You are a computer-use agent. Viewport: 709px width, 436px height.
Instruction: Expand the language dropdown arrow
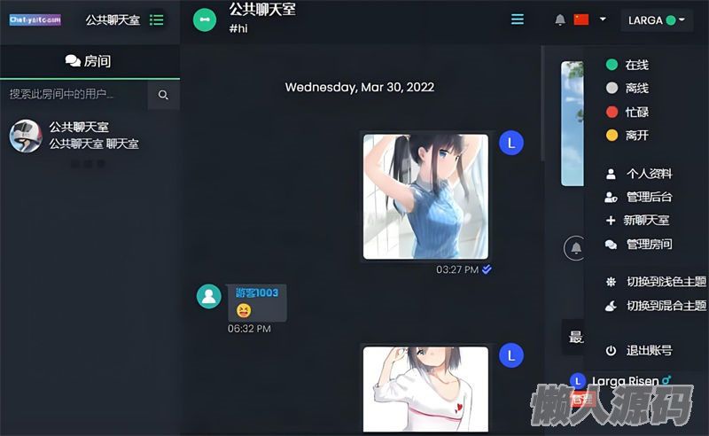[603, 19]
